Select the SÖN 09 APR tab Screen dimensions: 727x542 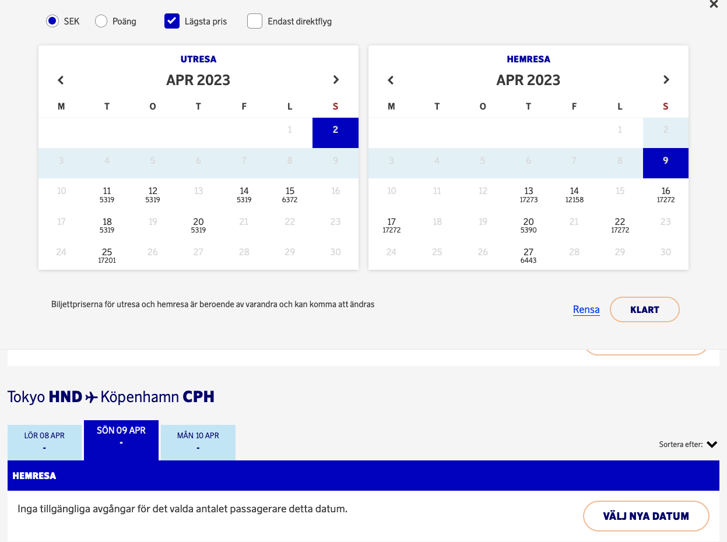121,437
